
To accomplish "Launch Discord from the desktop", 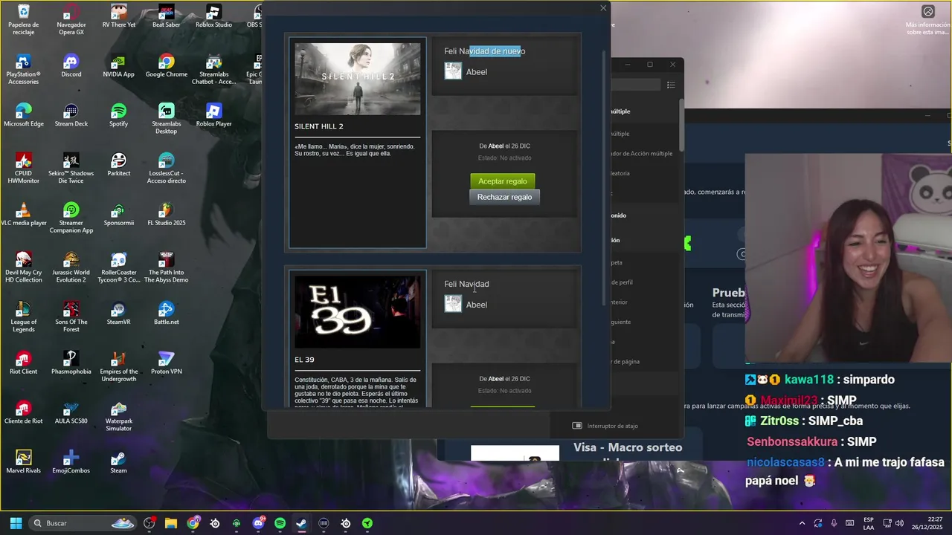I will click(x=71, y=66).
